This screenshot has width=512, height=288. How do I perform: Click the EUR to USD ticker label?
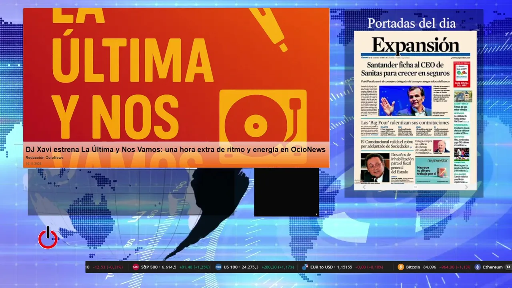tap(322, 267)
